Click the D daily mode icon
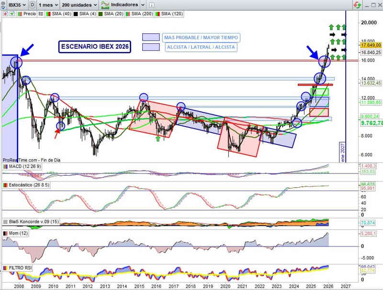 (x=32, y=5)
